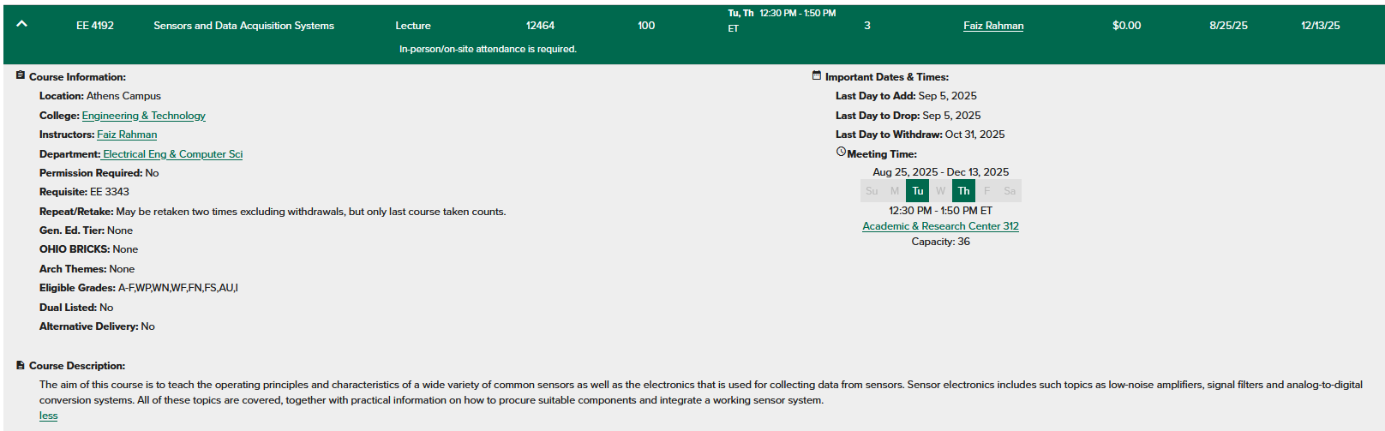Viewport: 1385px width, 431px height.
Task: Open Faiz Rahman link beside Instructors label
Action: [127, 135]
